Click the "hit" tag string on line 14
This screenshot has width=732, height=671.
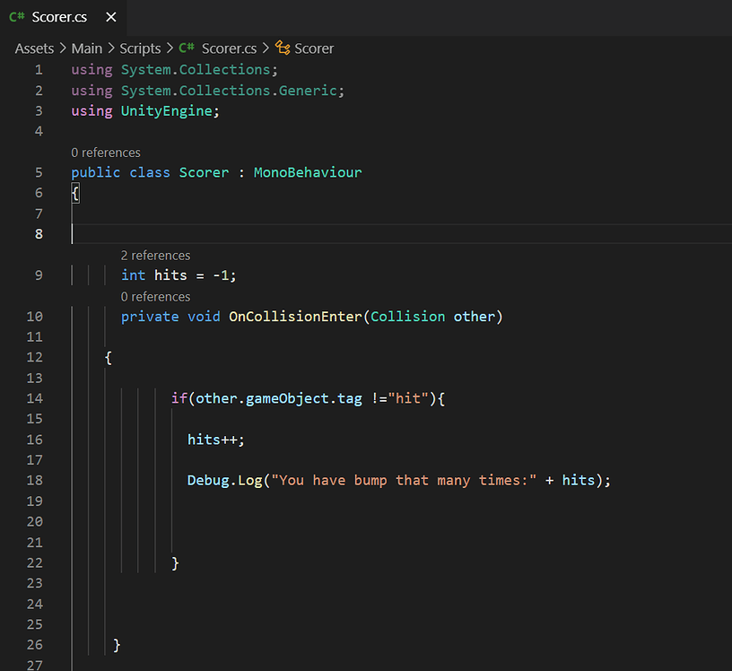pos(409,398)
